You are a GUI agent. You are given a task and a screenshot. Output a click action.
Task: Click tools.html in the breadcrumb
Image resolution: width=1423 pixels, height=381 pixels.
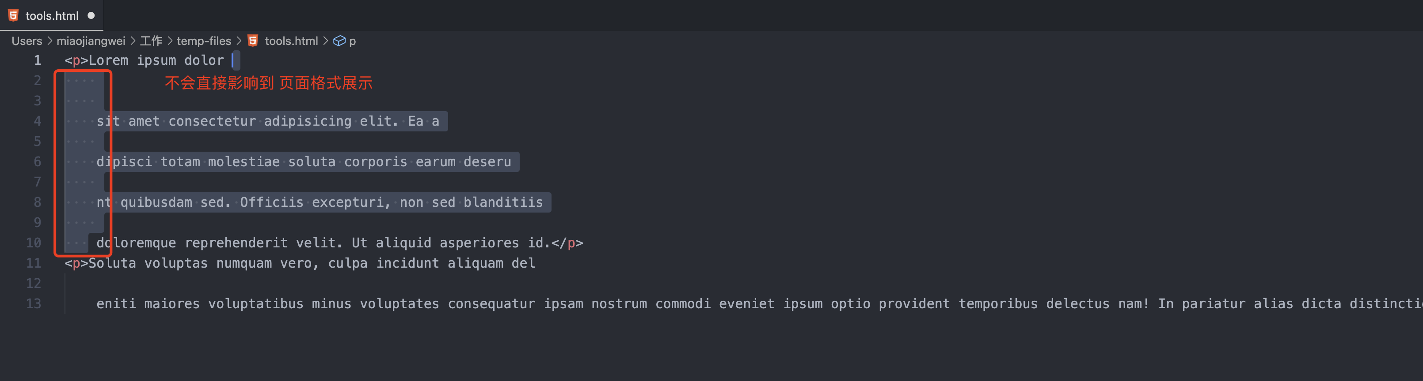[x=291, y=41]
